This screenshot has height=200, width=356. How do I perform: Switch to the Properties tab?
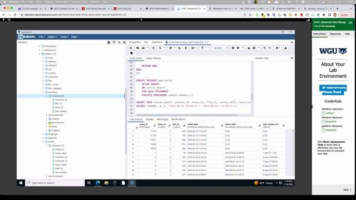[135, 42]
